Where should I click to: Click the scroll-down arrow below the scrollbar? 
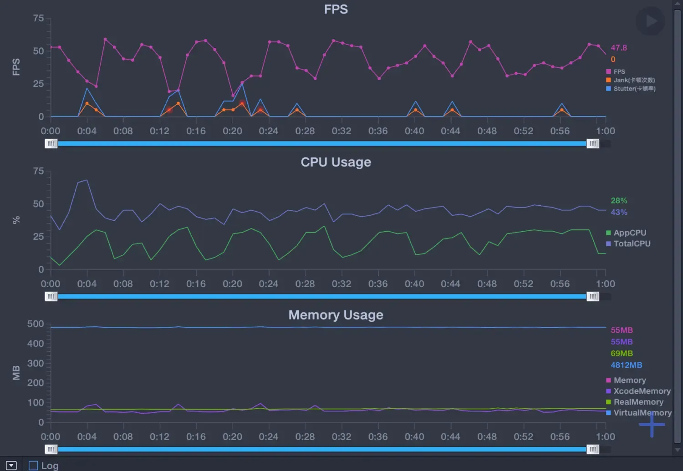click(x=678, y=450)
